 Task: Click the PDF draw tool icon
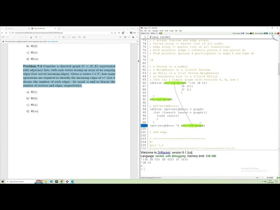coord(14,37)
